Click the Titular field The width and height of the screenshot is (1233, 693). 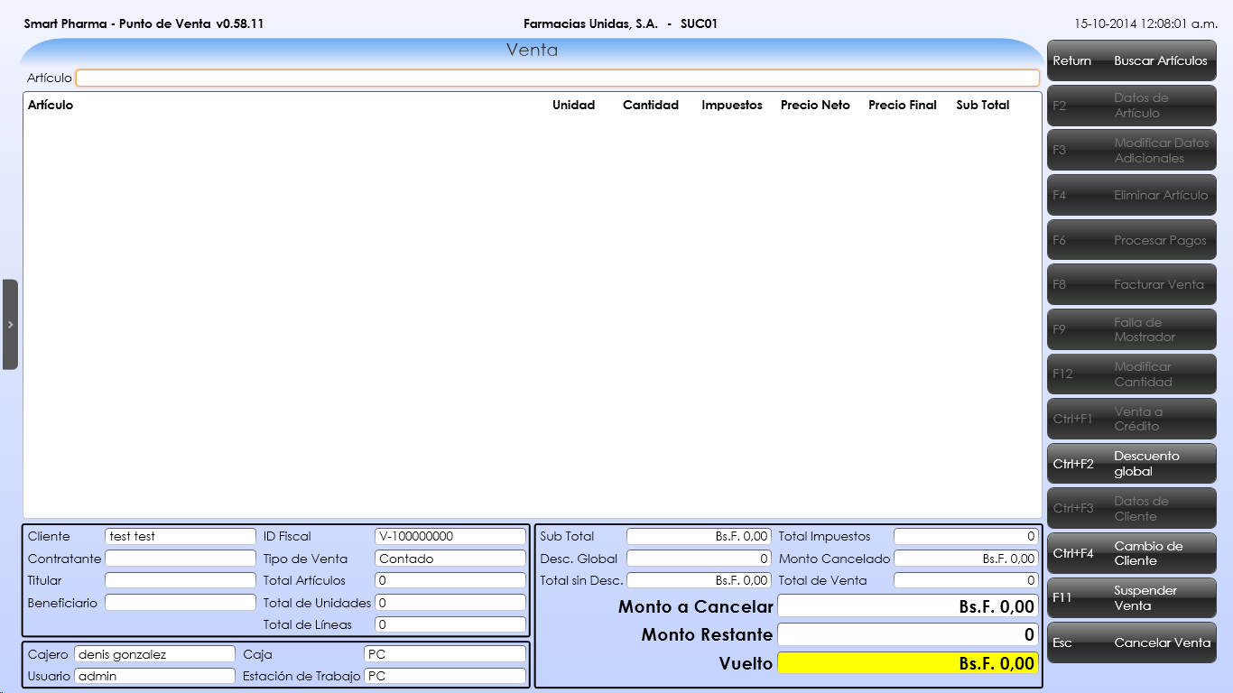click(x=181, y=580)
